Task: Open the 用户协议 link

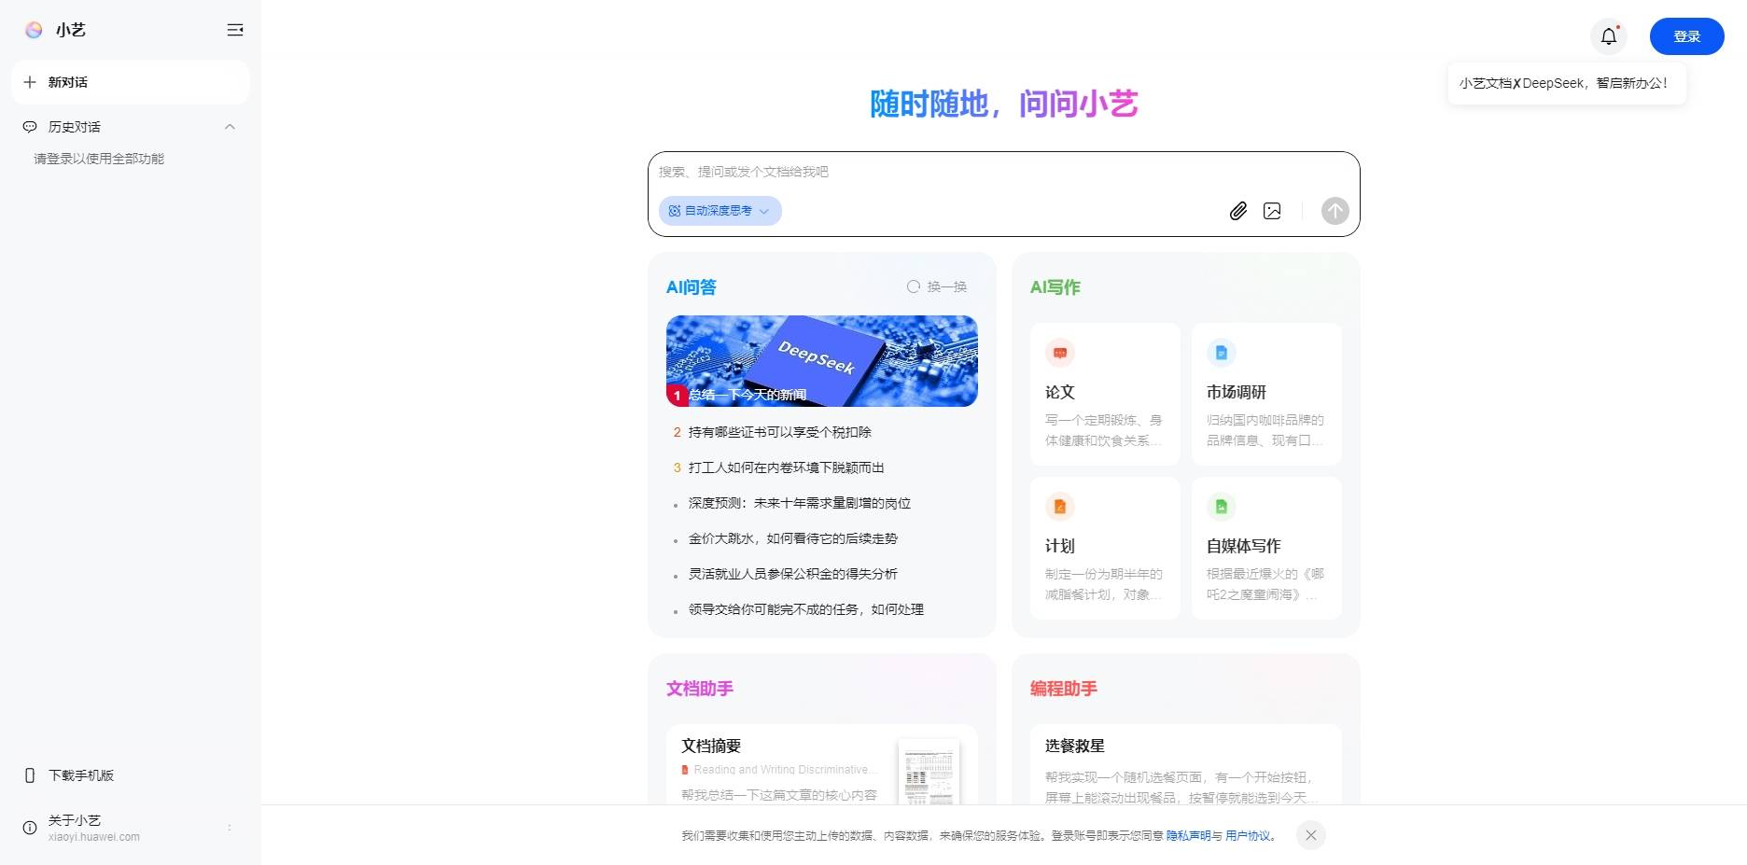Action: [x=1248, y=836]
